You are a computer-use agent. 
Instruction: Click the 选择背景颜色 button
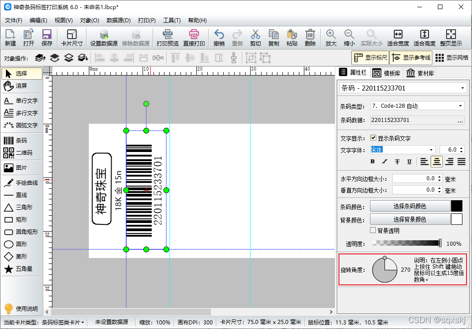[x=410, y=219]
